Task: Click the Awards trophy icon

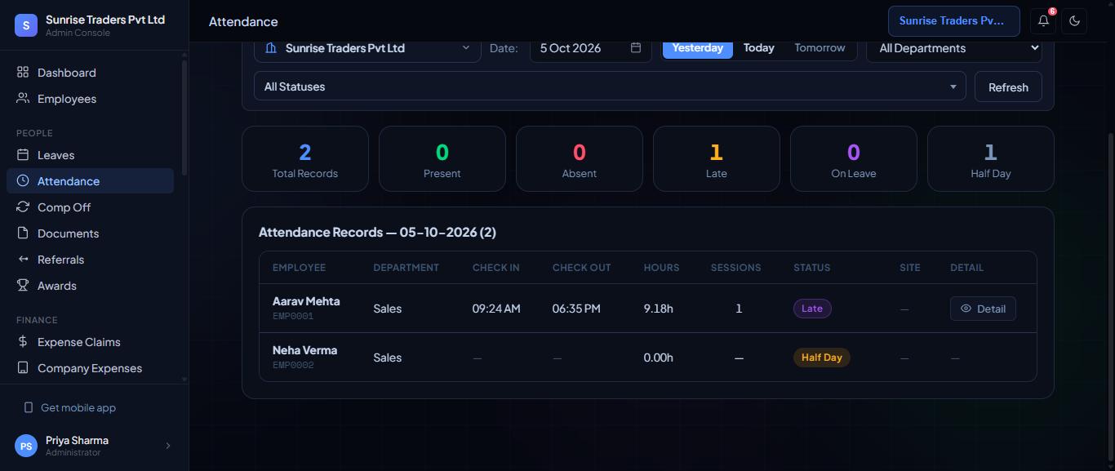Action: pyautogui.click(x=23, y=286)
